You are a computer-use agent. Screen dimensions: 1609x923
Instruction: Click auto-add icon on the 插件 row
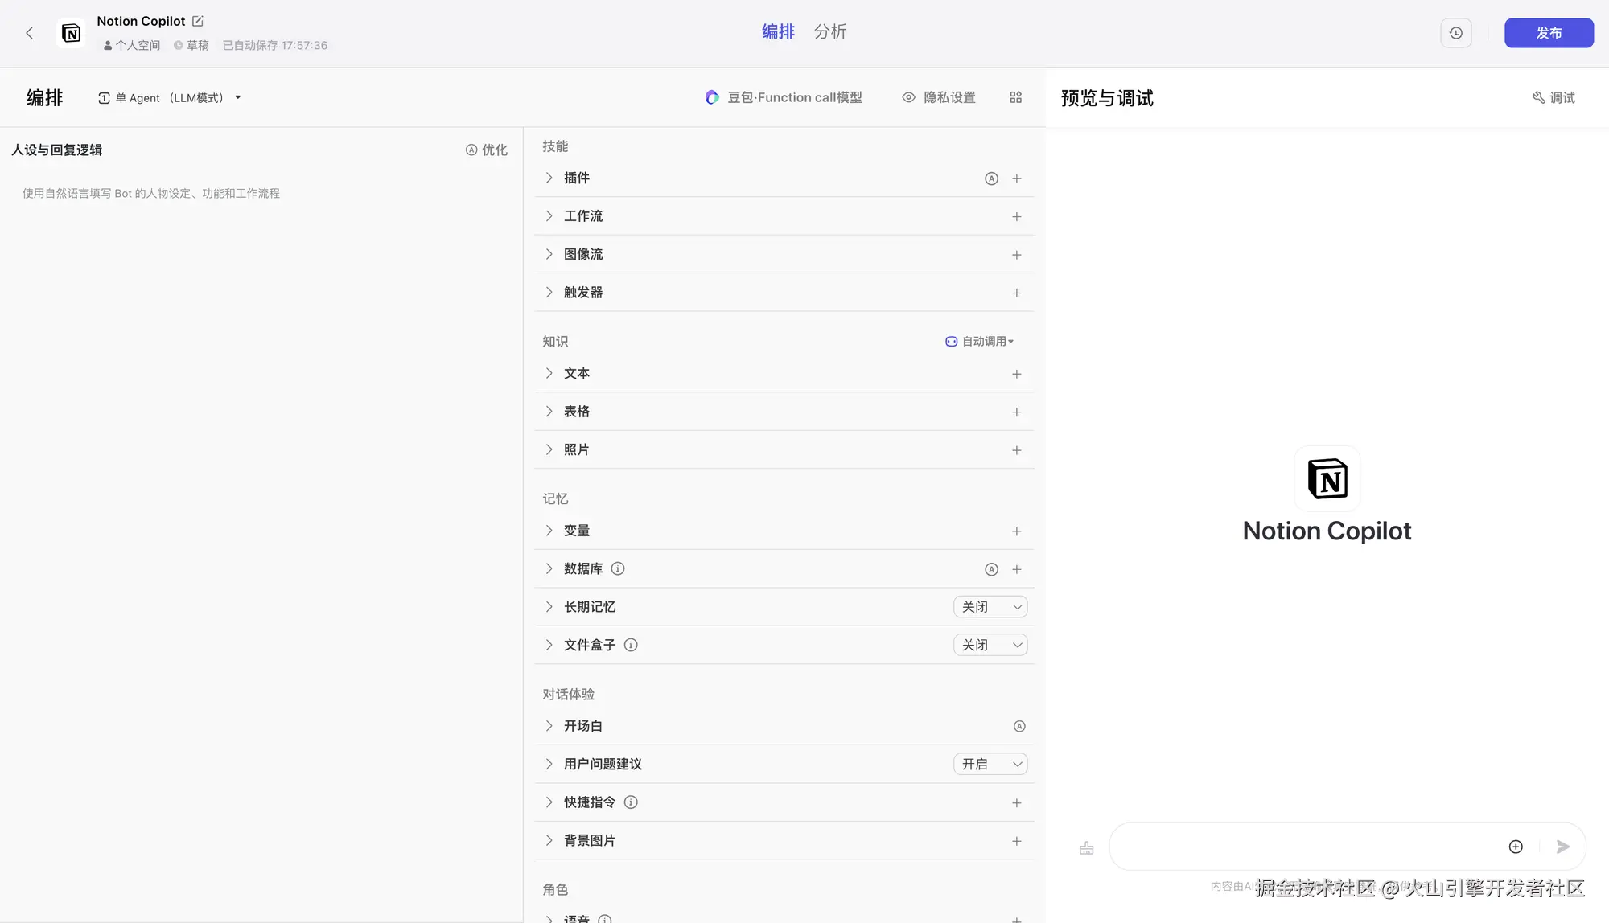(991, 178)
